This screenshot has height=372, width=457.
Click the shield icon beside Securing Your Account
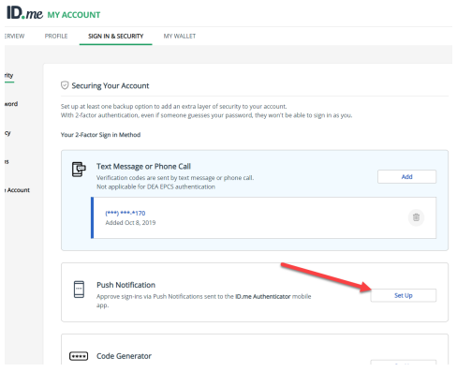(65, 85)
